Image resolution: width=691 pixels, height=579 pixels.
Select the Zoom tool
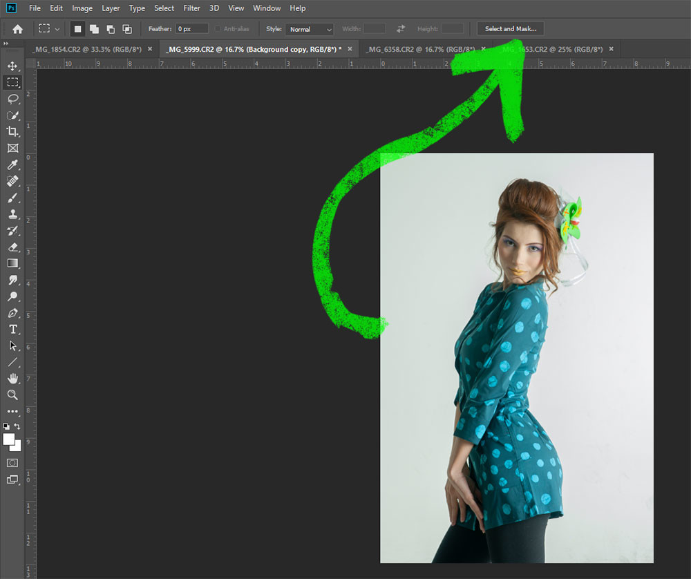(x=12, y=395)
